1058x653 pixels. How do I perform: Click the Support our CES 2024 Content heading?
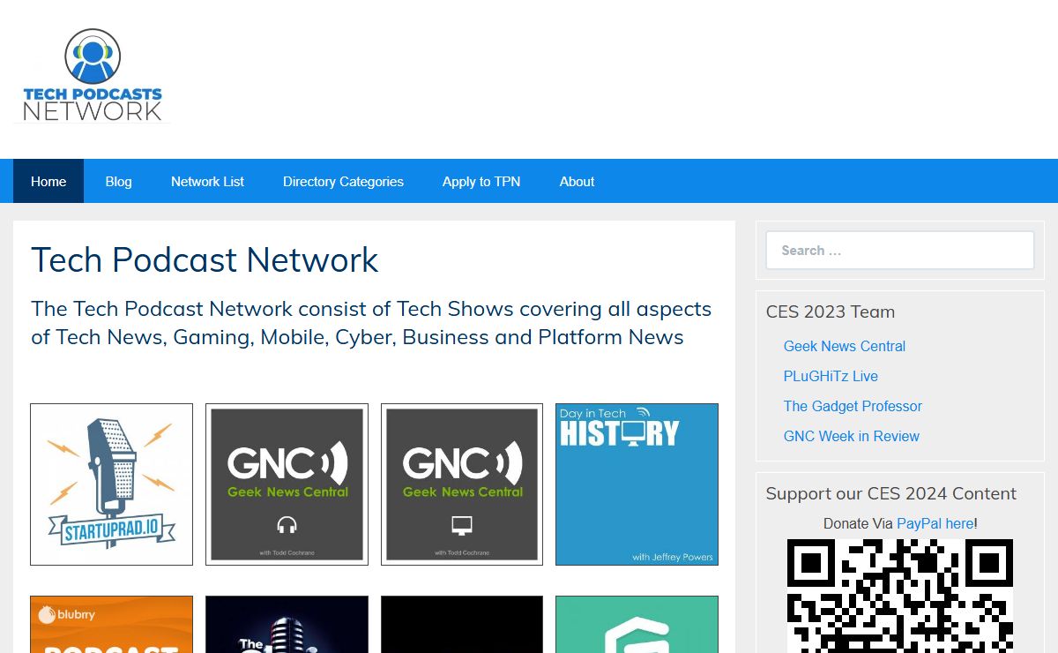890,493
